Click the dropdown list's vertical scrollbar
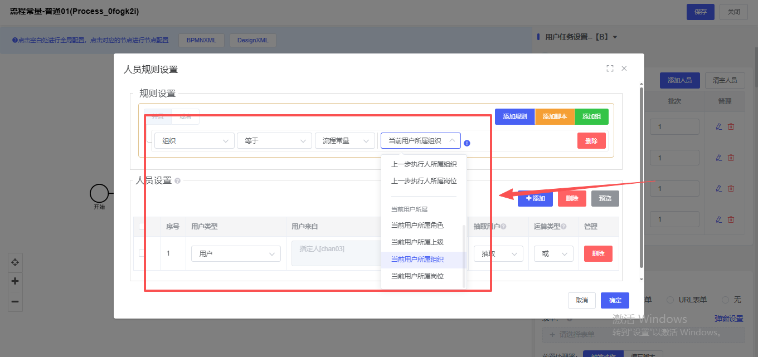The width and height of the screenshot is (758, 357). 464,256
